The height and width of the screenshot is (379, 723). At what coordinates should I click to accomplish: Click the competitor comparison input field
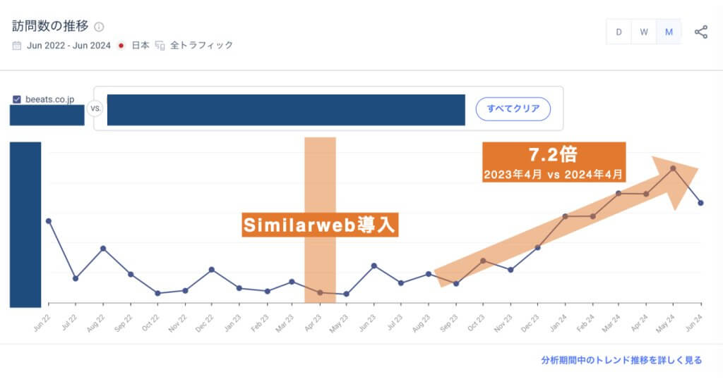click(x=286, y=109)
